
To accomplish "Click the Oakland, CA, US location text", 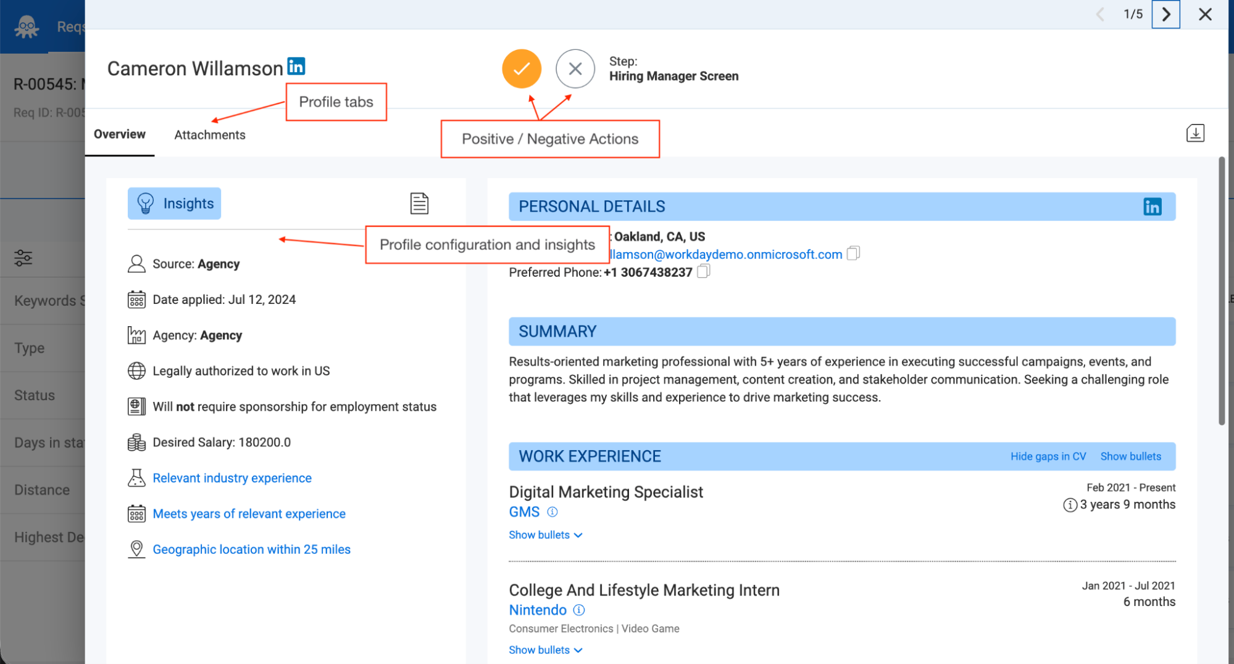I will click(x=659, y=237).
